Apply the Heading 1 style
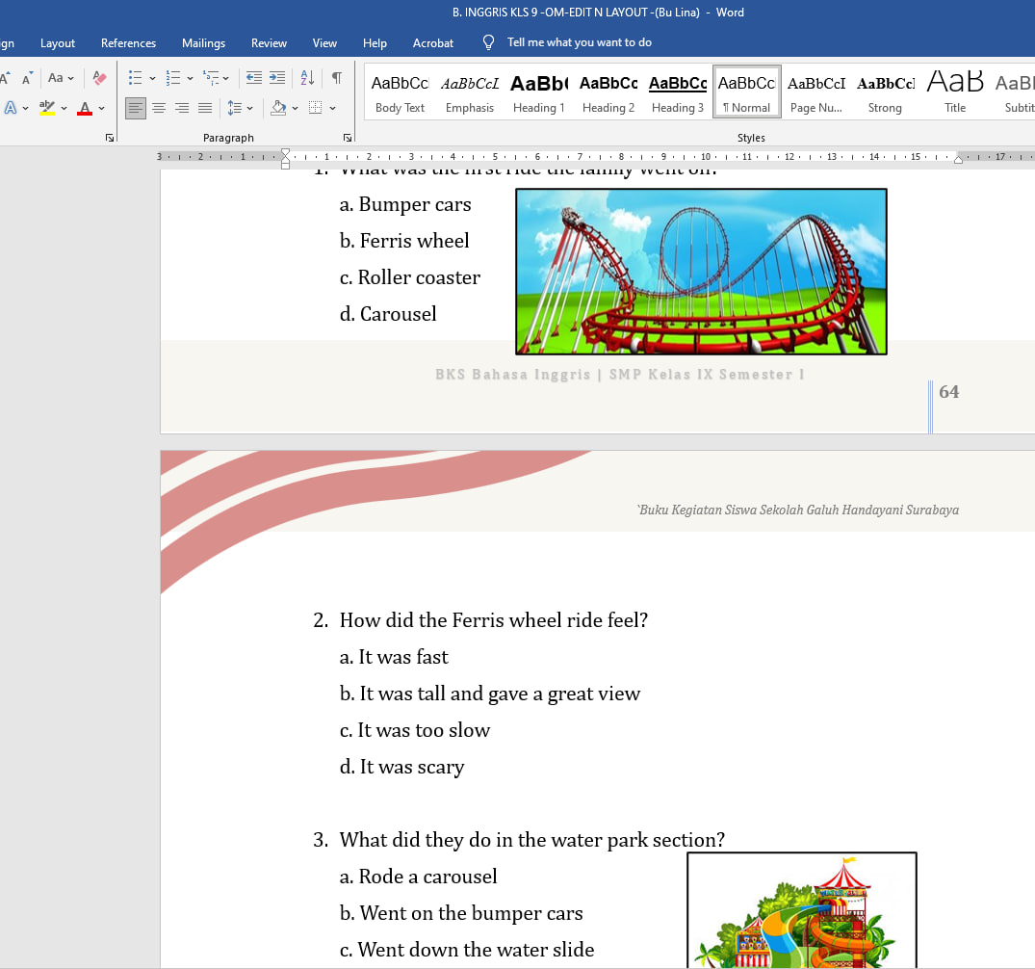The height and width of the screenshot is (969, 1035). click(538, 92)
